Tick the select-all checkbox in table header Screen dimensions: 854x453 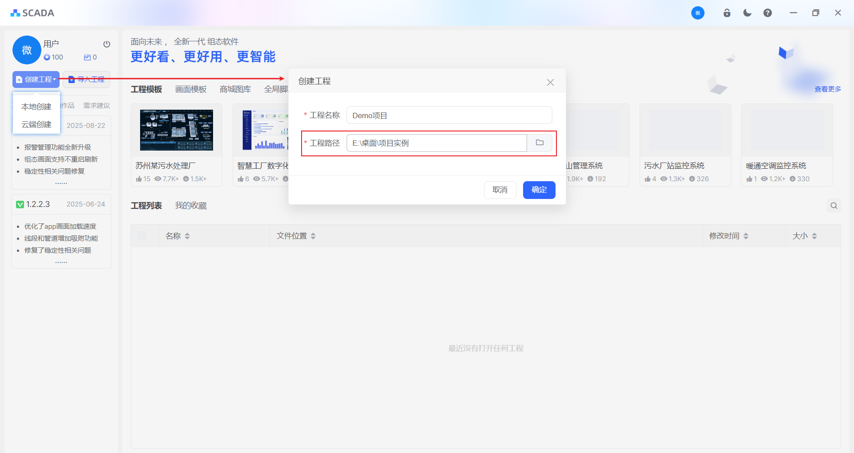point(142,236)
